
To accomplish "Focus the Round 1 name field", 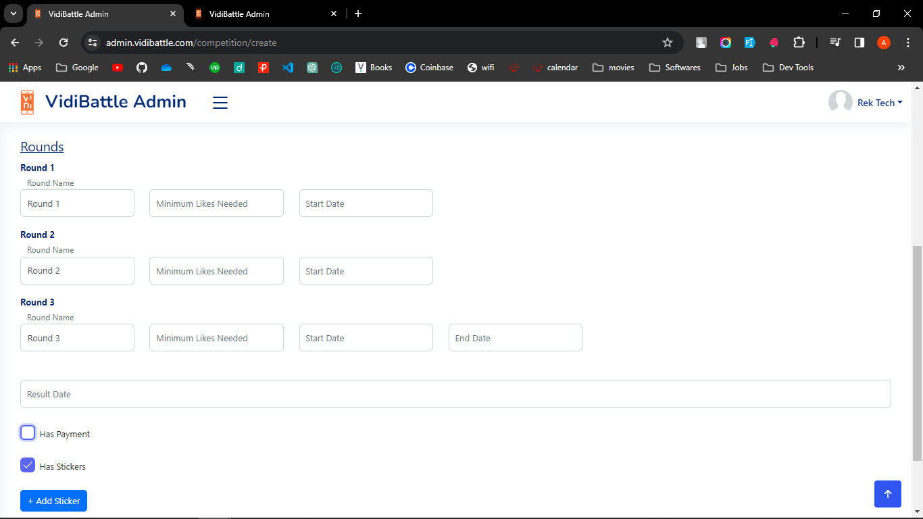I will (77, 203).
